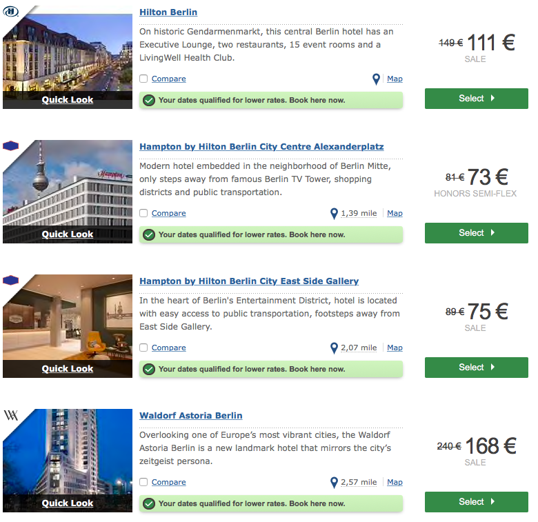The height and width of the screenshot is (522, 538).
Task: Tick Compare checkbox for Hampton Alexanderplatz
Action: (x=143, y=213)
